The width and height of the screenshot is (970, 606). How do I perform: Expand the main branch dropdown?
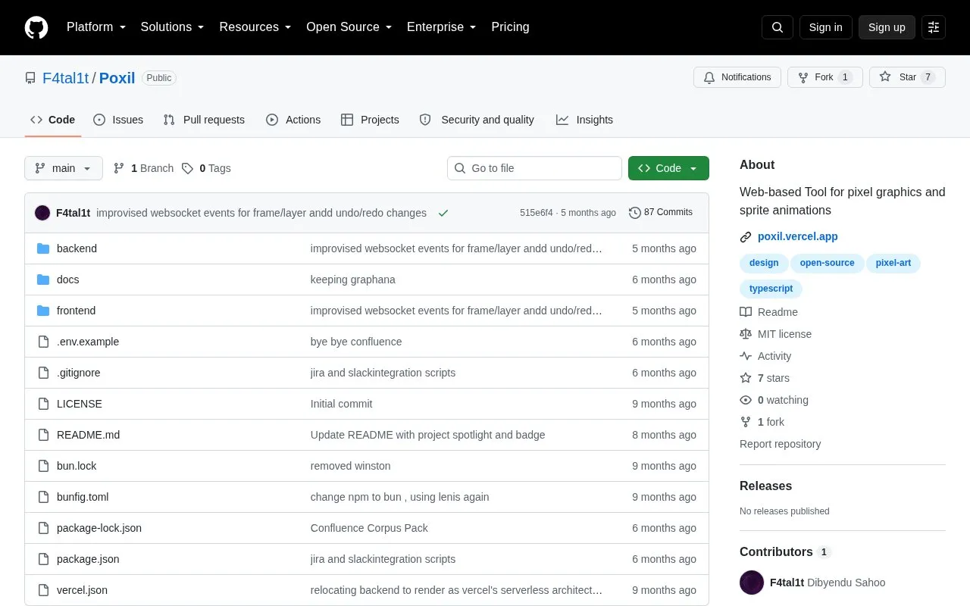(64, 168)
